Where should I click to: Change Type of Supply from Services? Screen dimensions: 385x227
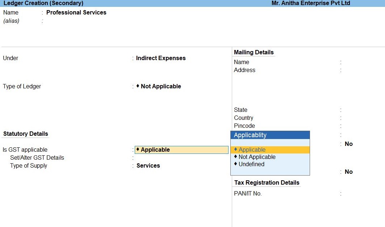pyautogui.click(x=148, y=166)
